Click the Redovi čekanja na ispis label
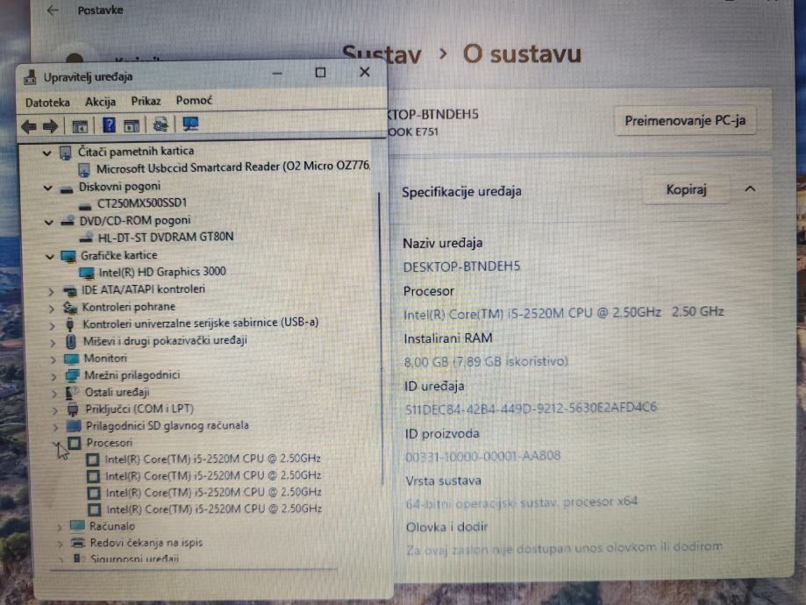The height and width of the screenshot is (605, 806). pyautogui.click(x=146, y=542)
